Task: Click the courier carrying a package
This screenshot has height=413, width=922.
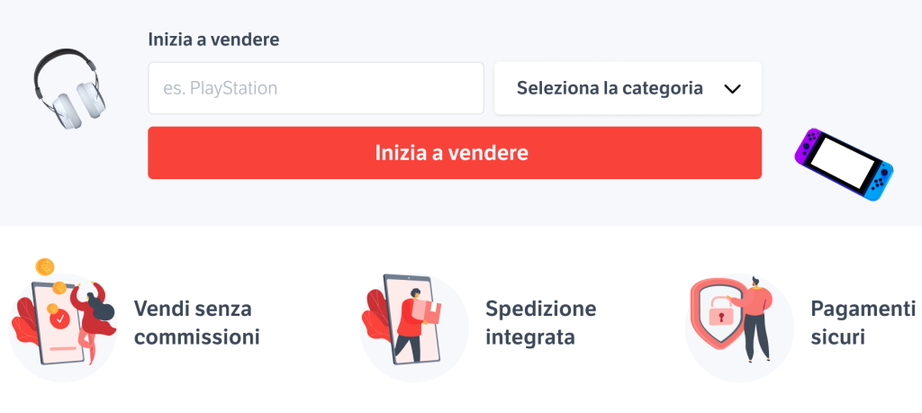Action: (414, 325)
